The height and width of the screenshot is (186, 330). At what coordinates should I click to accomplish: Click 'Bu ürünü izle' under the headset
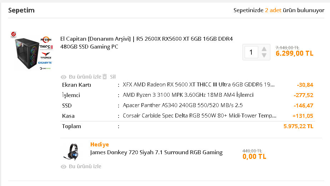(85, 166)
